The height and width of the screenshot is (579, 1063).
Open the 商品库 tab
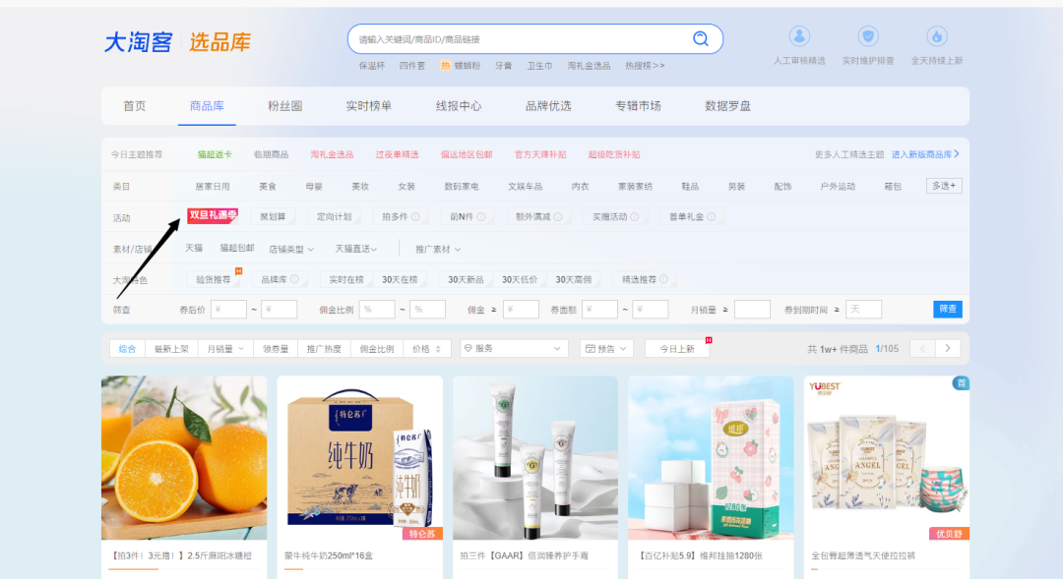207,105
